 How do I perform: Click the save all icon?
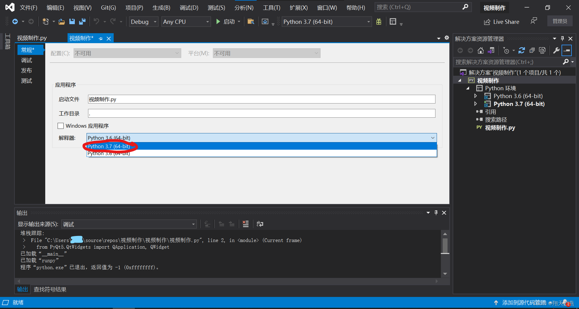pos(82,21)
